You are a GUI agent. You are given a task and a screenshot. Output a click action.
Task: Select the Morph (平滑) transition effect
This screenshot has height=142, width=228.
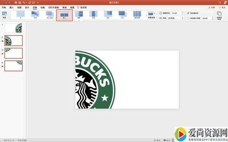(35, 15)
